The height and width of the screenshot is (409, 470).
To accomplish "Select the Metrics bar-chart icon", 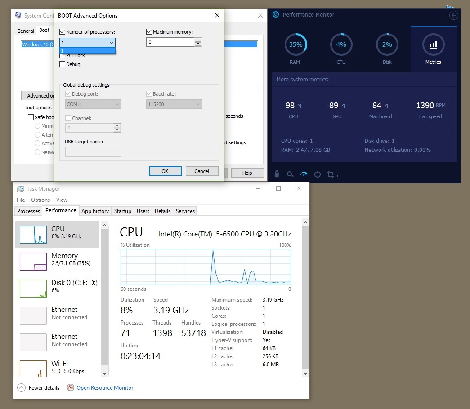I will tap(433, 44).
